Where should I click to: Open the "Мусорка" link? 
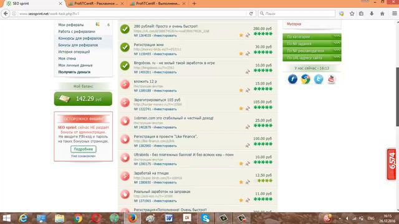pos(294,24)
